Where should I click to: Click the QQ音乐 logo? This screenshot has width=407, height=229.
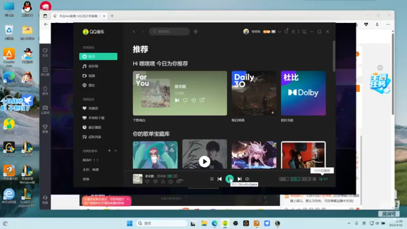coord(94,32)
